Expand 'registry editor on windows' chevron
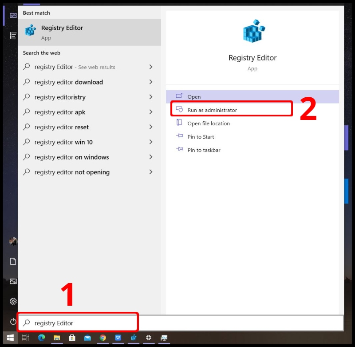 (151, 157)
